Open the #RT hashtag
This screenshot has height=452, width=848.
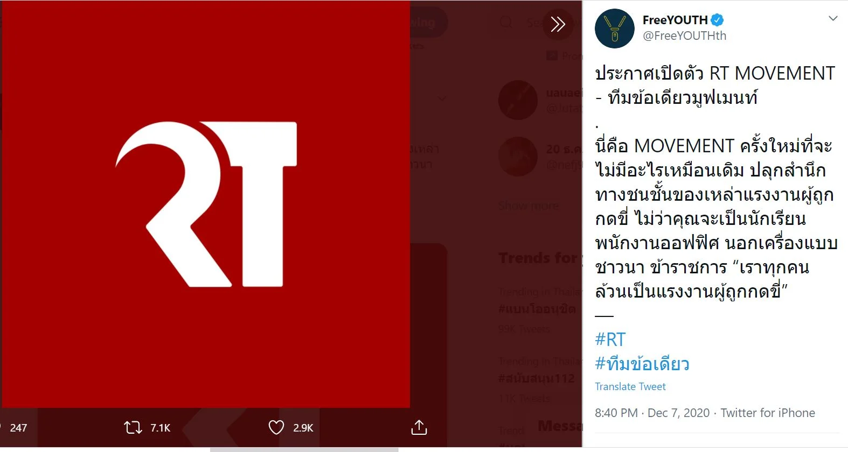[610, 340]
